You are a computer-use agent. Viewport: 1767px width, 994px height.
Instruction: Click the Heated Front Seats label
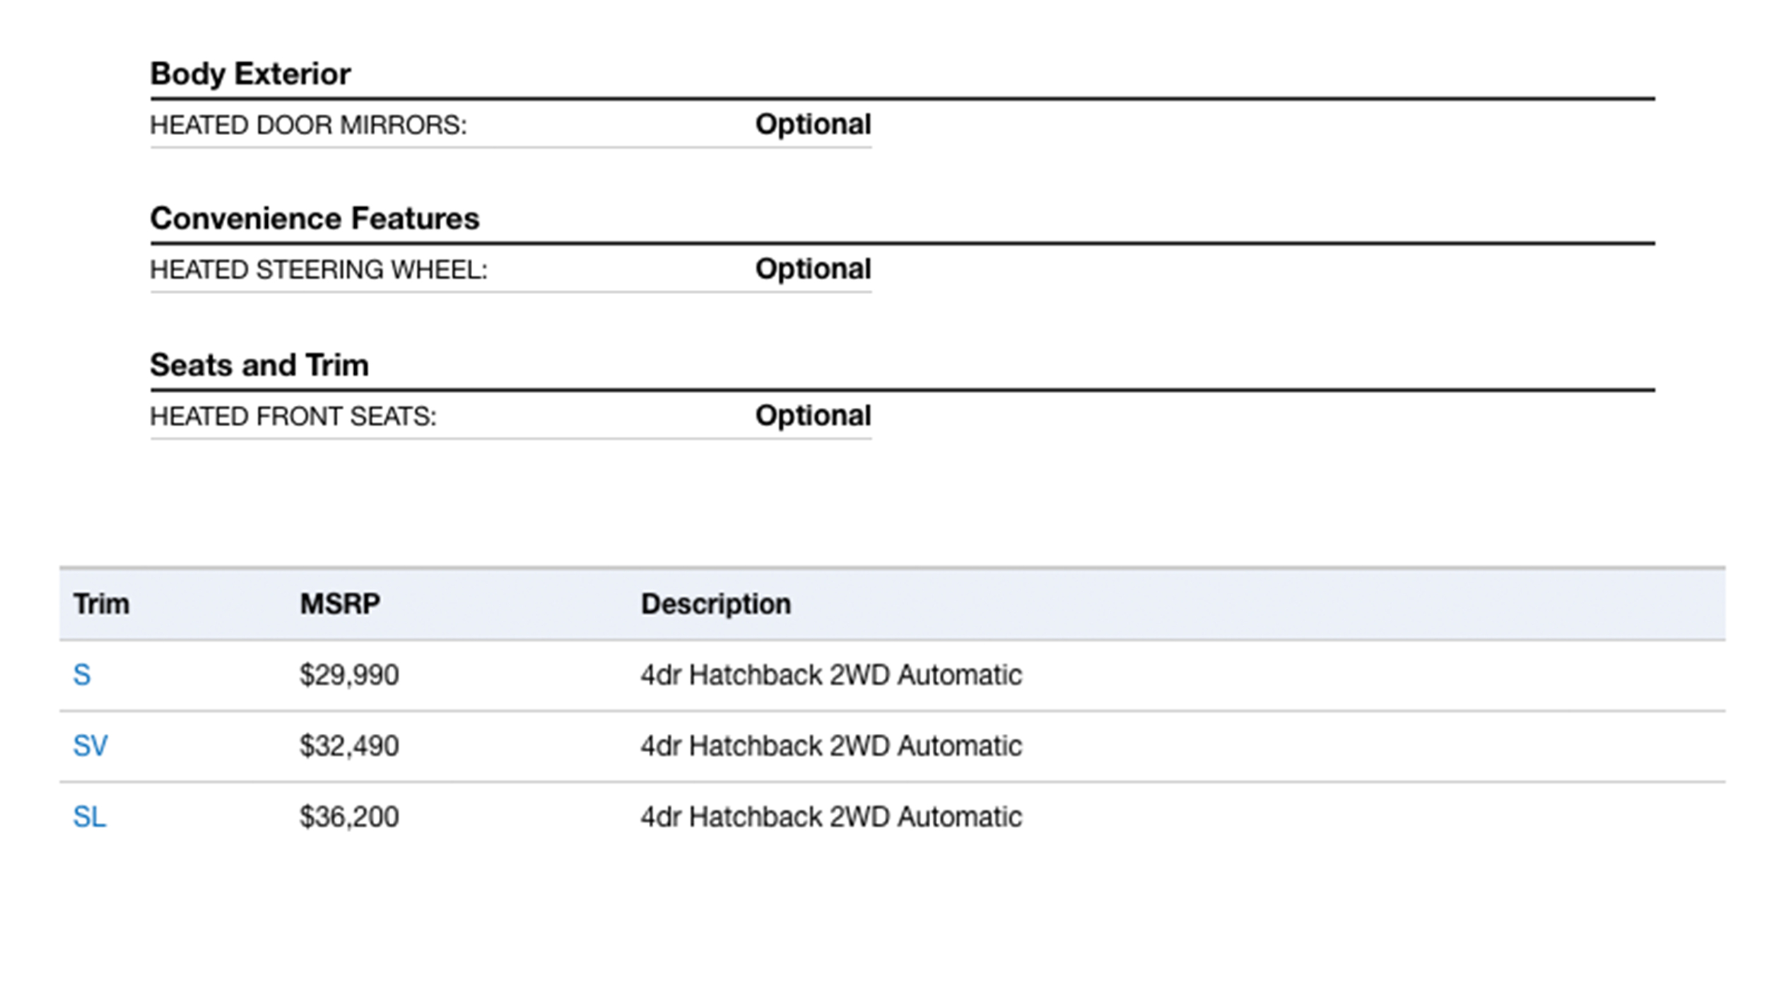[x=293, y=416]
